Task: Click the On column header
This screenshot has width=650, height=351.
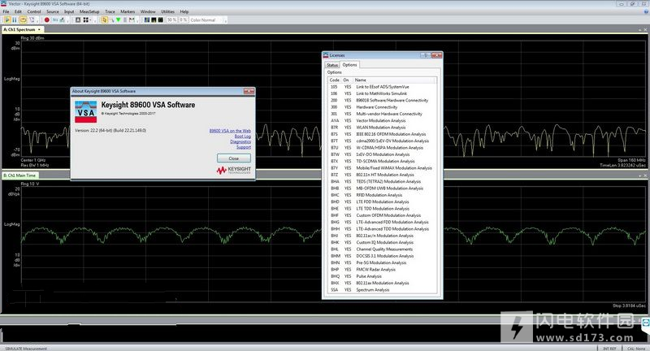Action: (347, 80)
